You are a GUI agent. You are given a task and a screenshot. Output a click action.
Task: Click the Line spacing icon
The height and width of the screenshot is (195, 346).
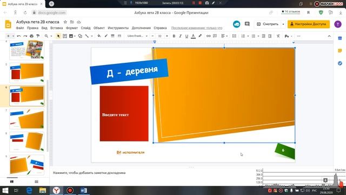coord(234,36)
